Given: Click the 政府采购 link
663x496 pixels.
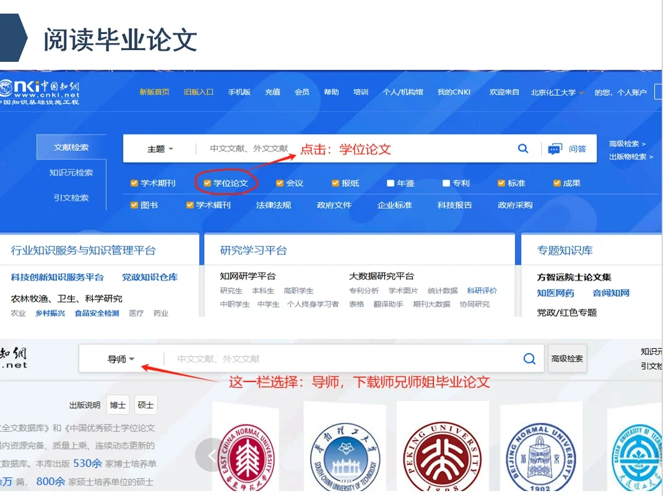Looking at the screenshot, I should pos(515,205).
